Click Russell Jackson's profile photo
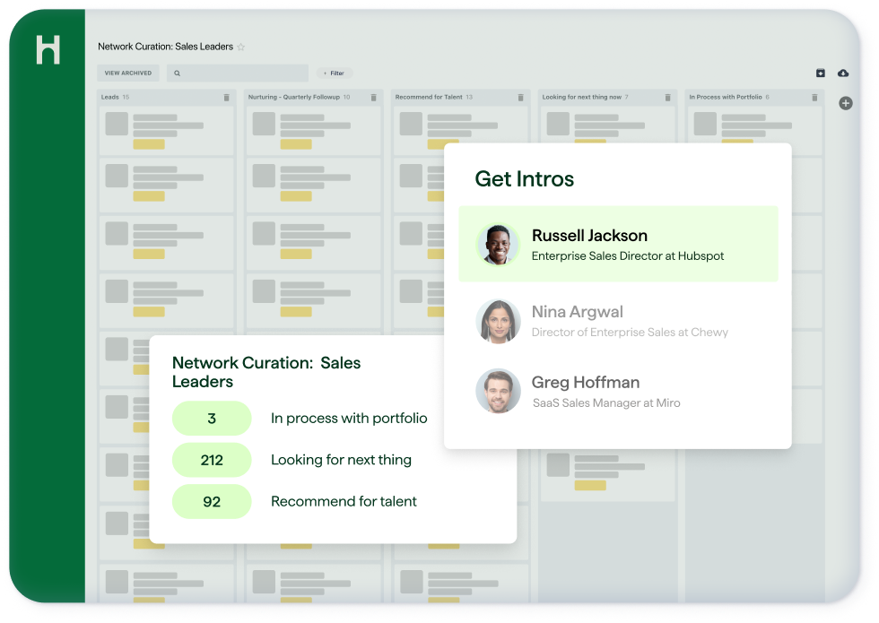This screenshot has height=623, width=879. click(498, 244)
